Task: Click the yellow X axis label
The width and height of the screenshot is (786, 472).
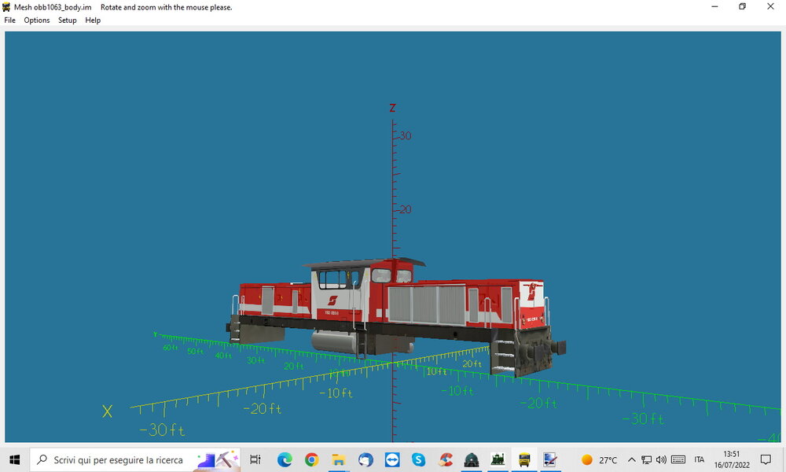Action: click(107, 411)
